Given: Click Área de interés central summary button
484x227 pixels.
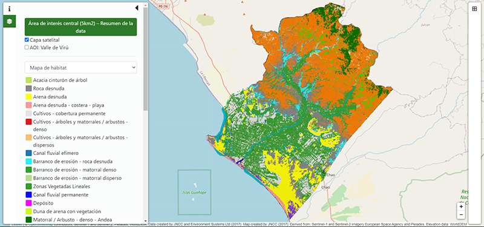Looking at the screenshot, I should click(x=80, y=27).
